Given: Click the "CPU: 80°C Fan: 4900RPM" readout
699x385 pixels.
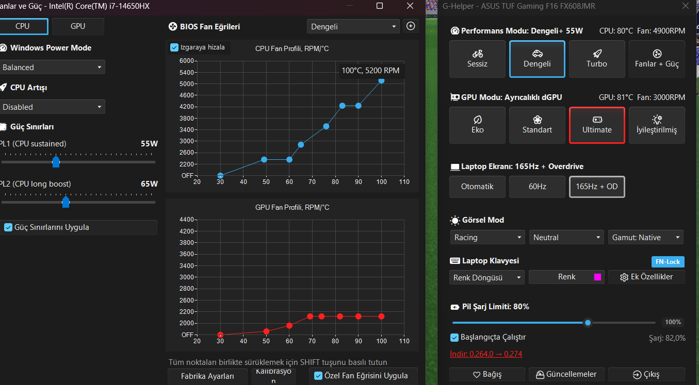Looking at the screenshot, I should coord(642,31).
